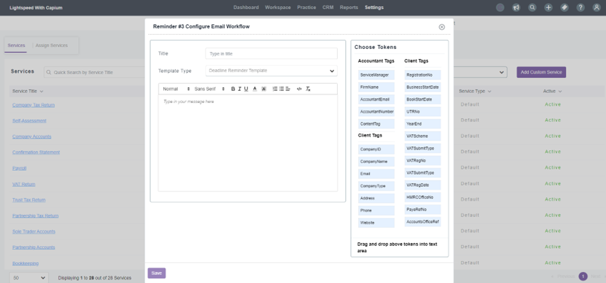606x283 pixels.
Task: Click the Title input field
Action: point(271,54)
